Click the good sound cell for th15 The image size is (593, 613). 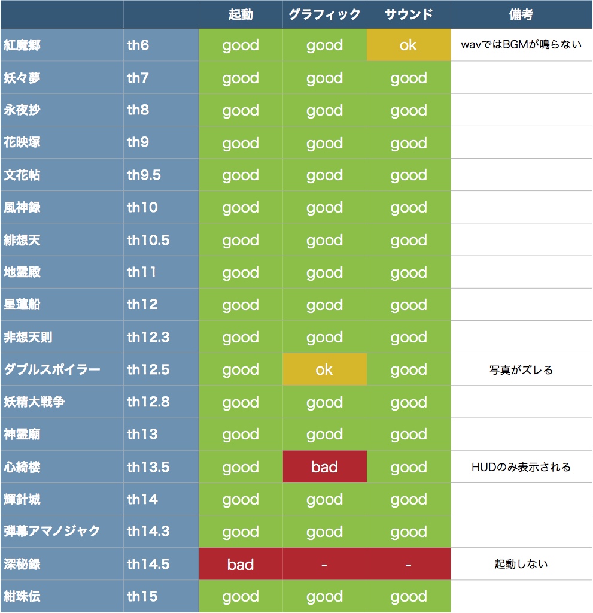click(x=409, y=597)
